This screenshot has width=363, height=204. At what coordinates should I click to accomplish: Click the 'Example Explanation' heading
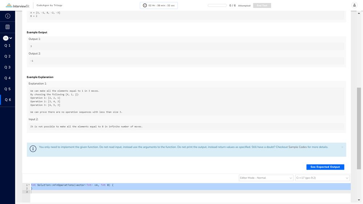40,77
